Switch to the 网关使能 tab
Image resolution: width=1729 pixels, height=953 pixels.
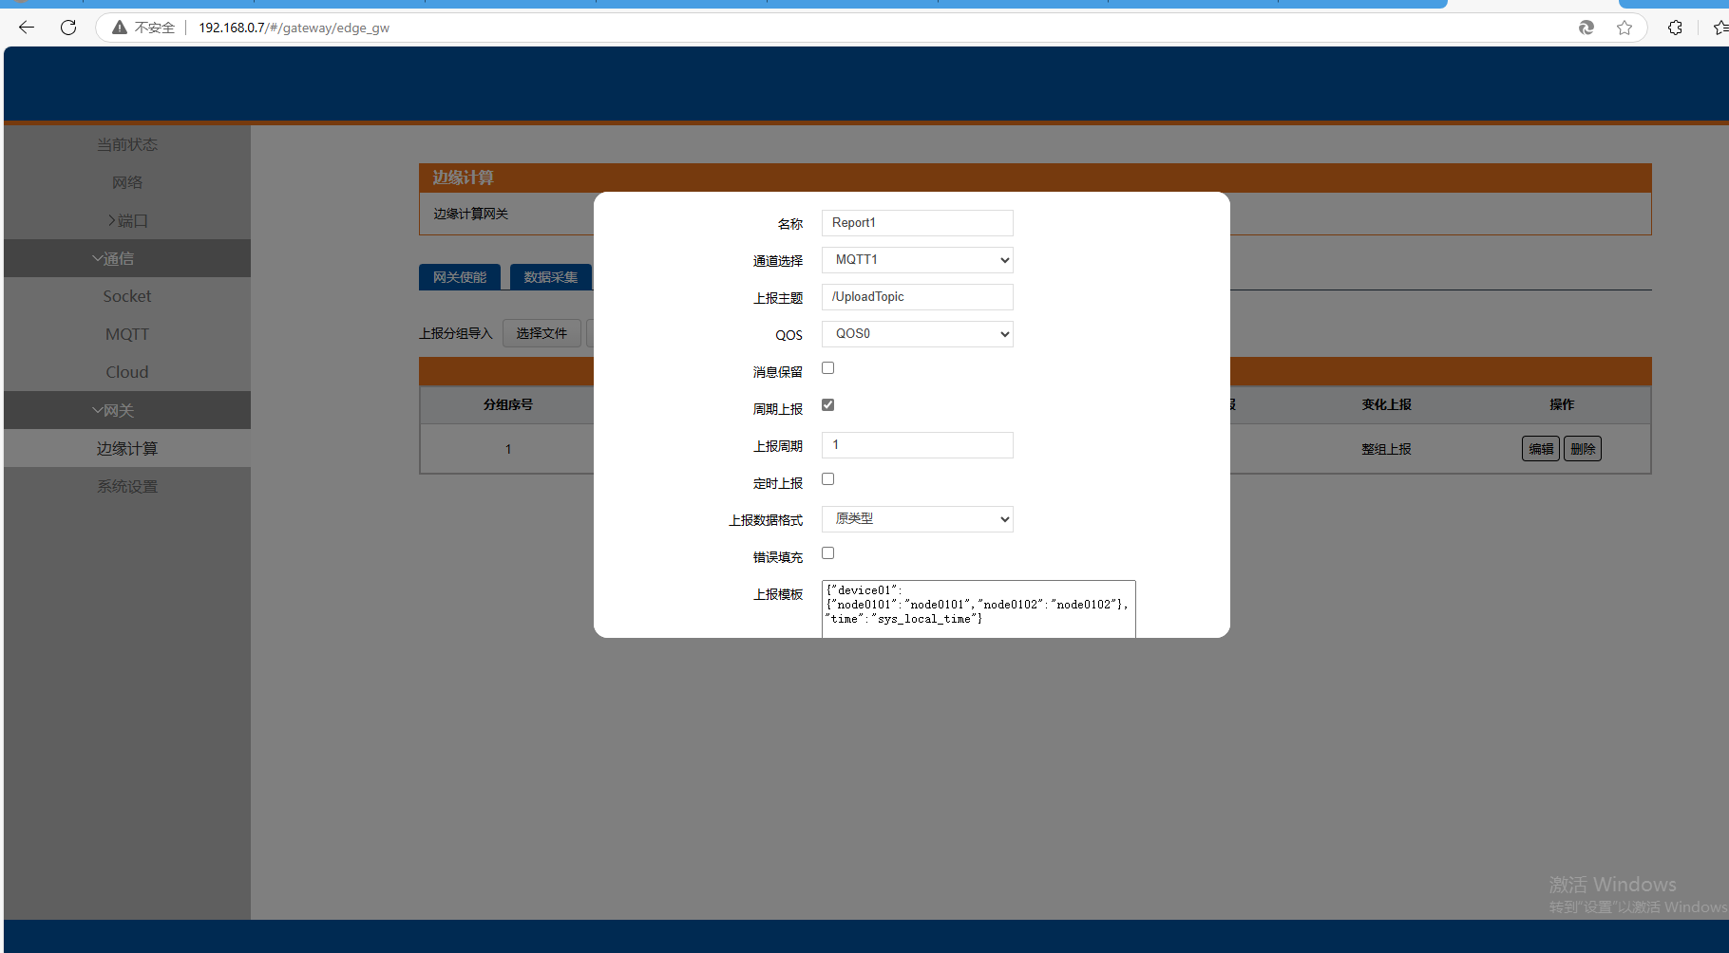460,277
